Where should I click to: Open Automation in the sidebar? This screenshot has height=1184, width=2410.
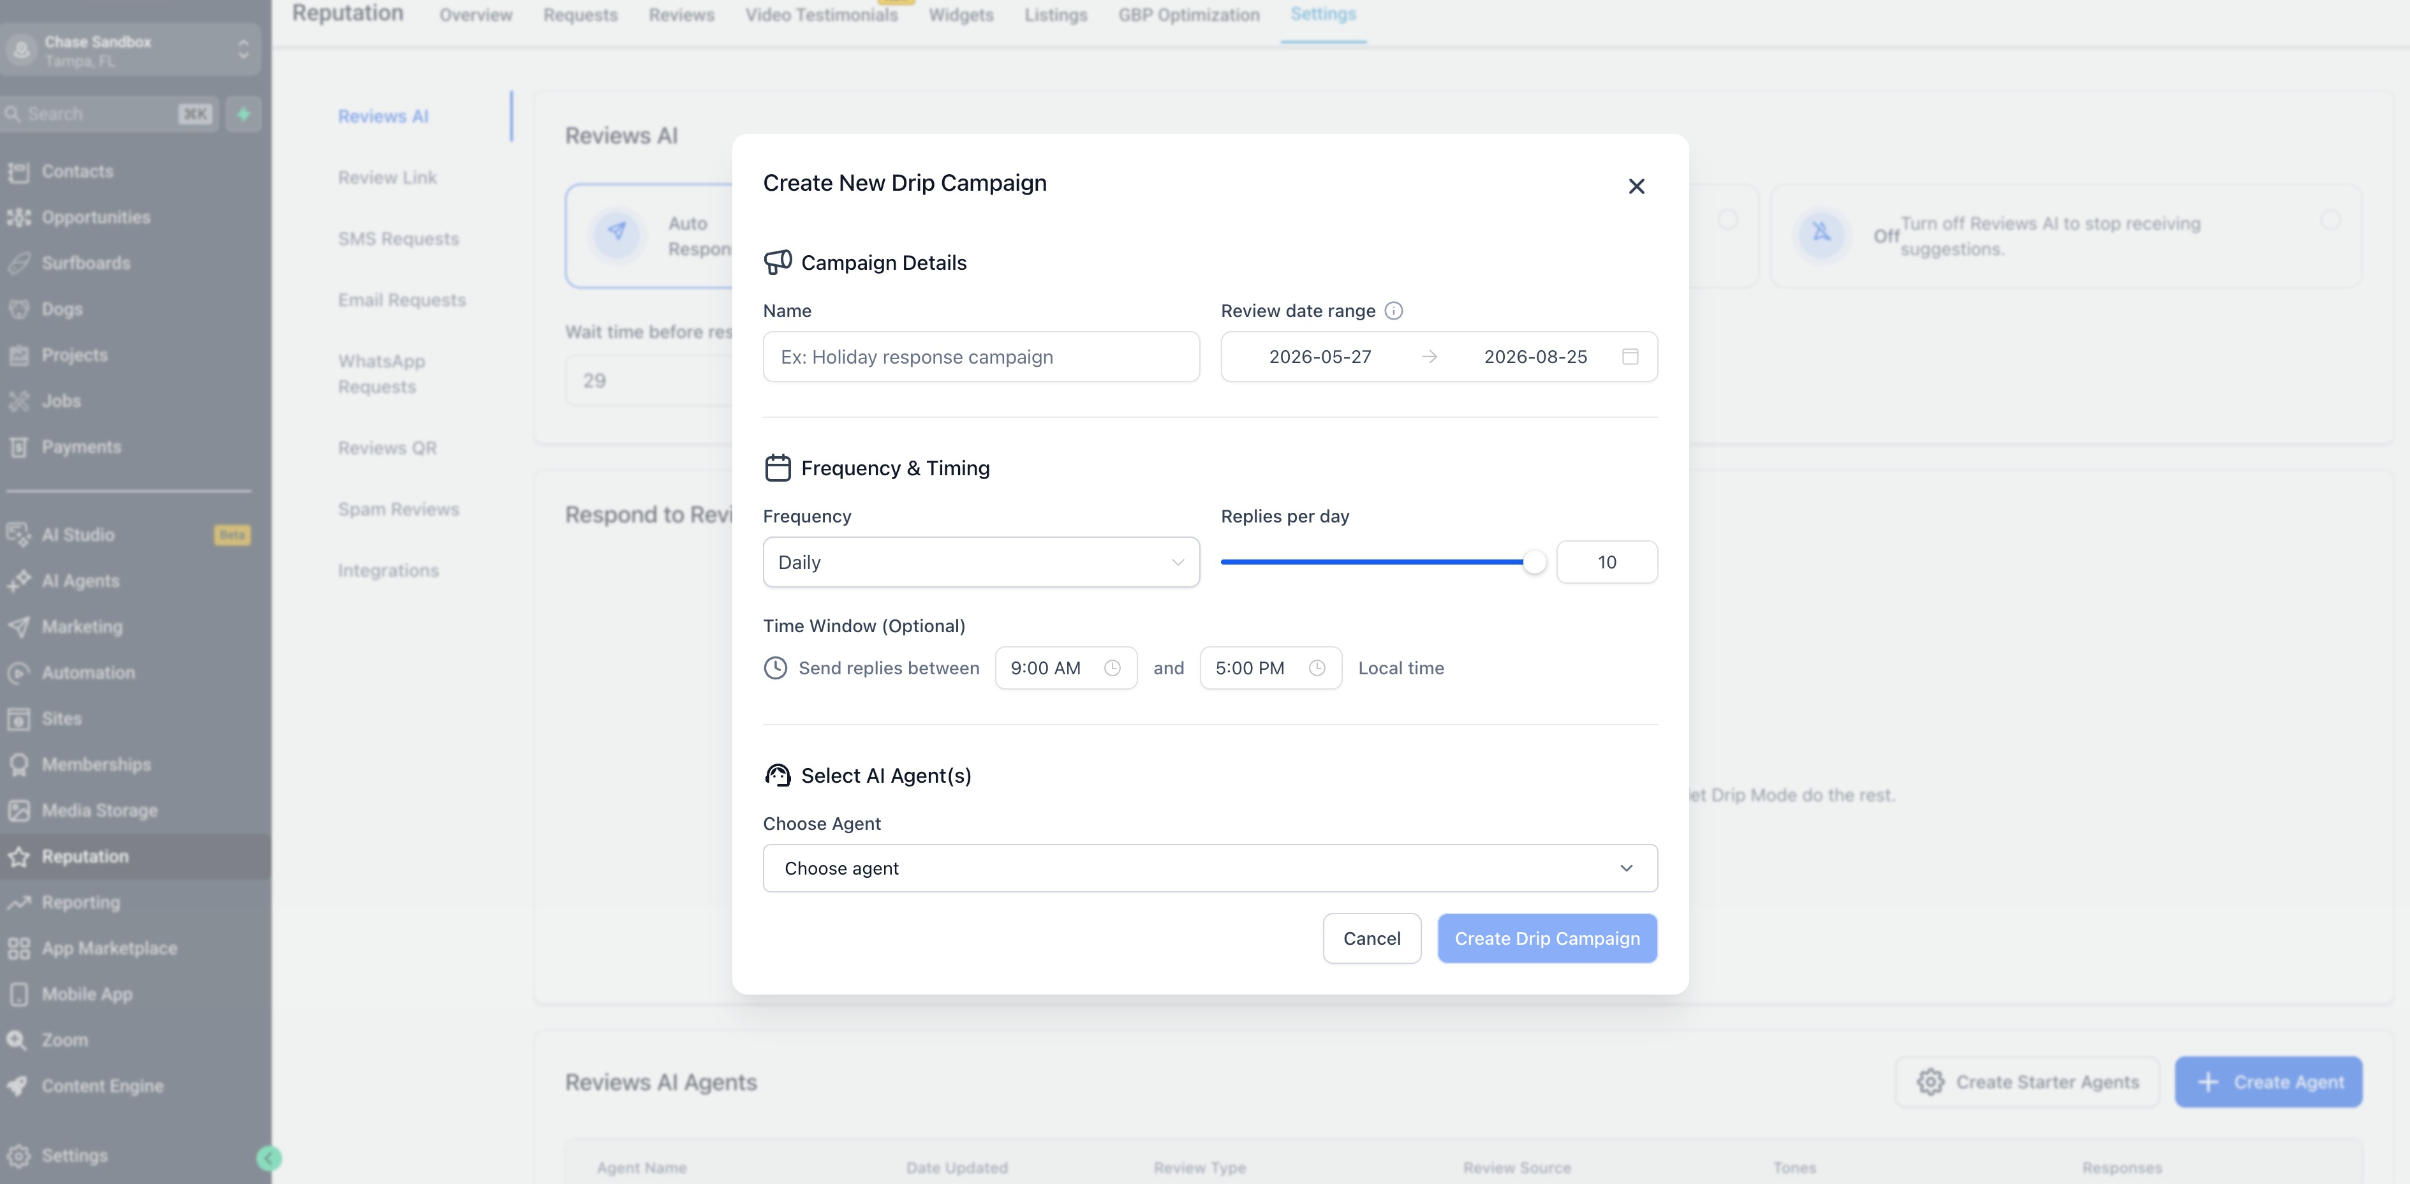click(x=88, y=673)
